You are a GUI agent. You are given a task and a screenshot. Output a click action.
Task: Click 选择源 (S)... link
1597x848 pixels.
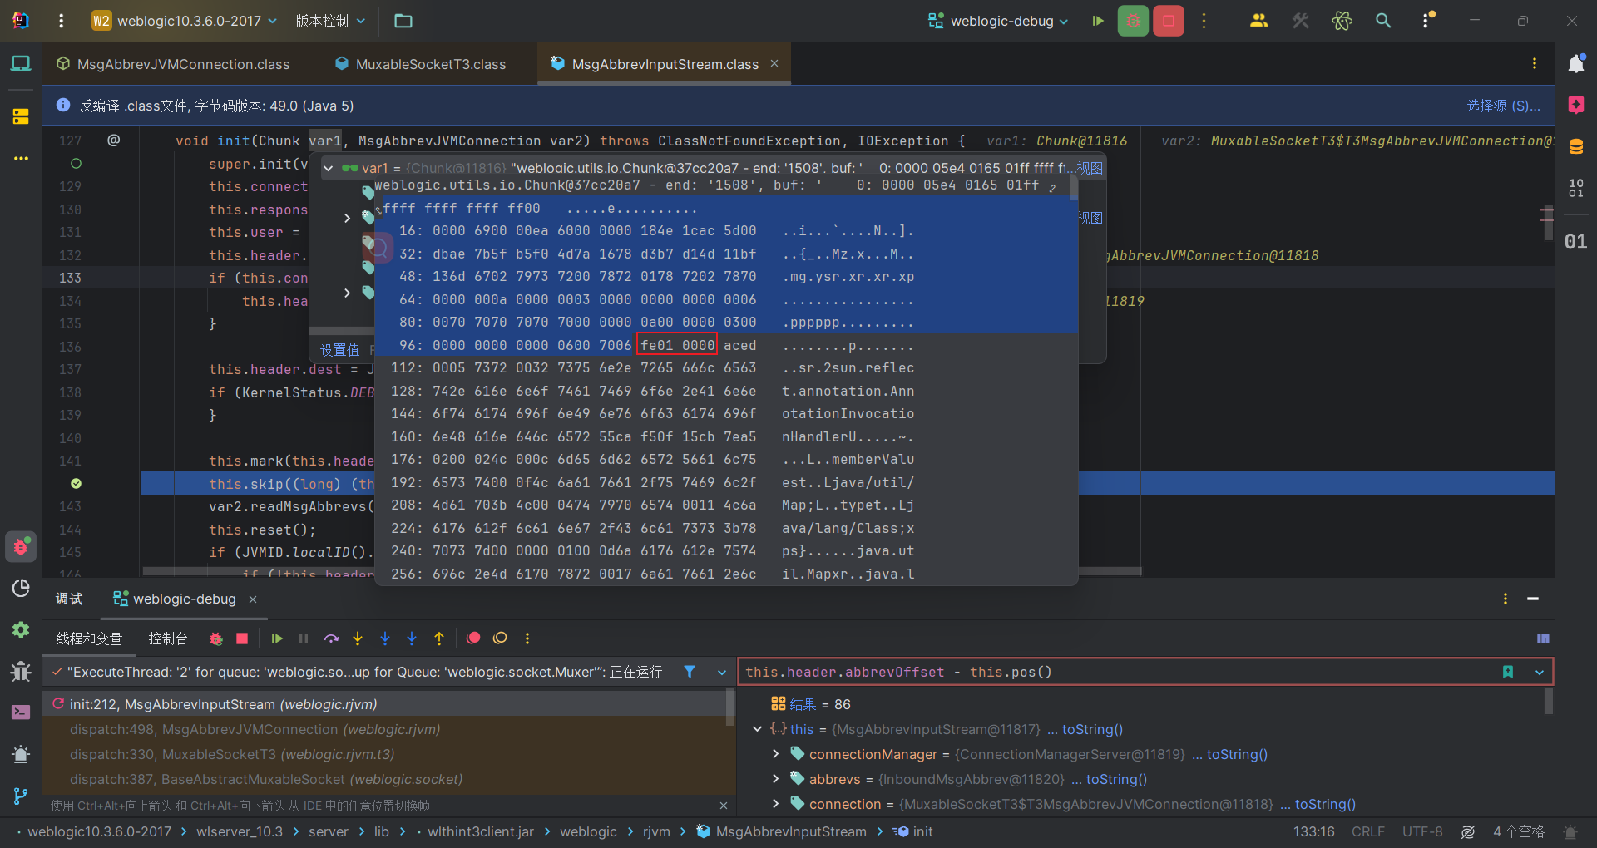(x=1504, y=106)
